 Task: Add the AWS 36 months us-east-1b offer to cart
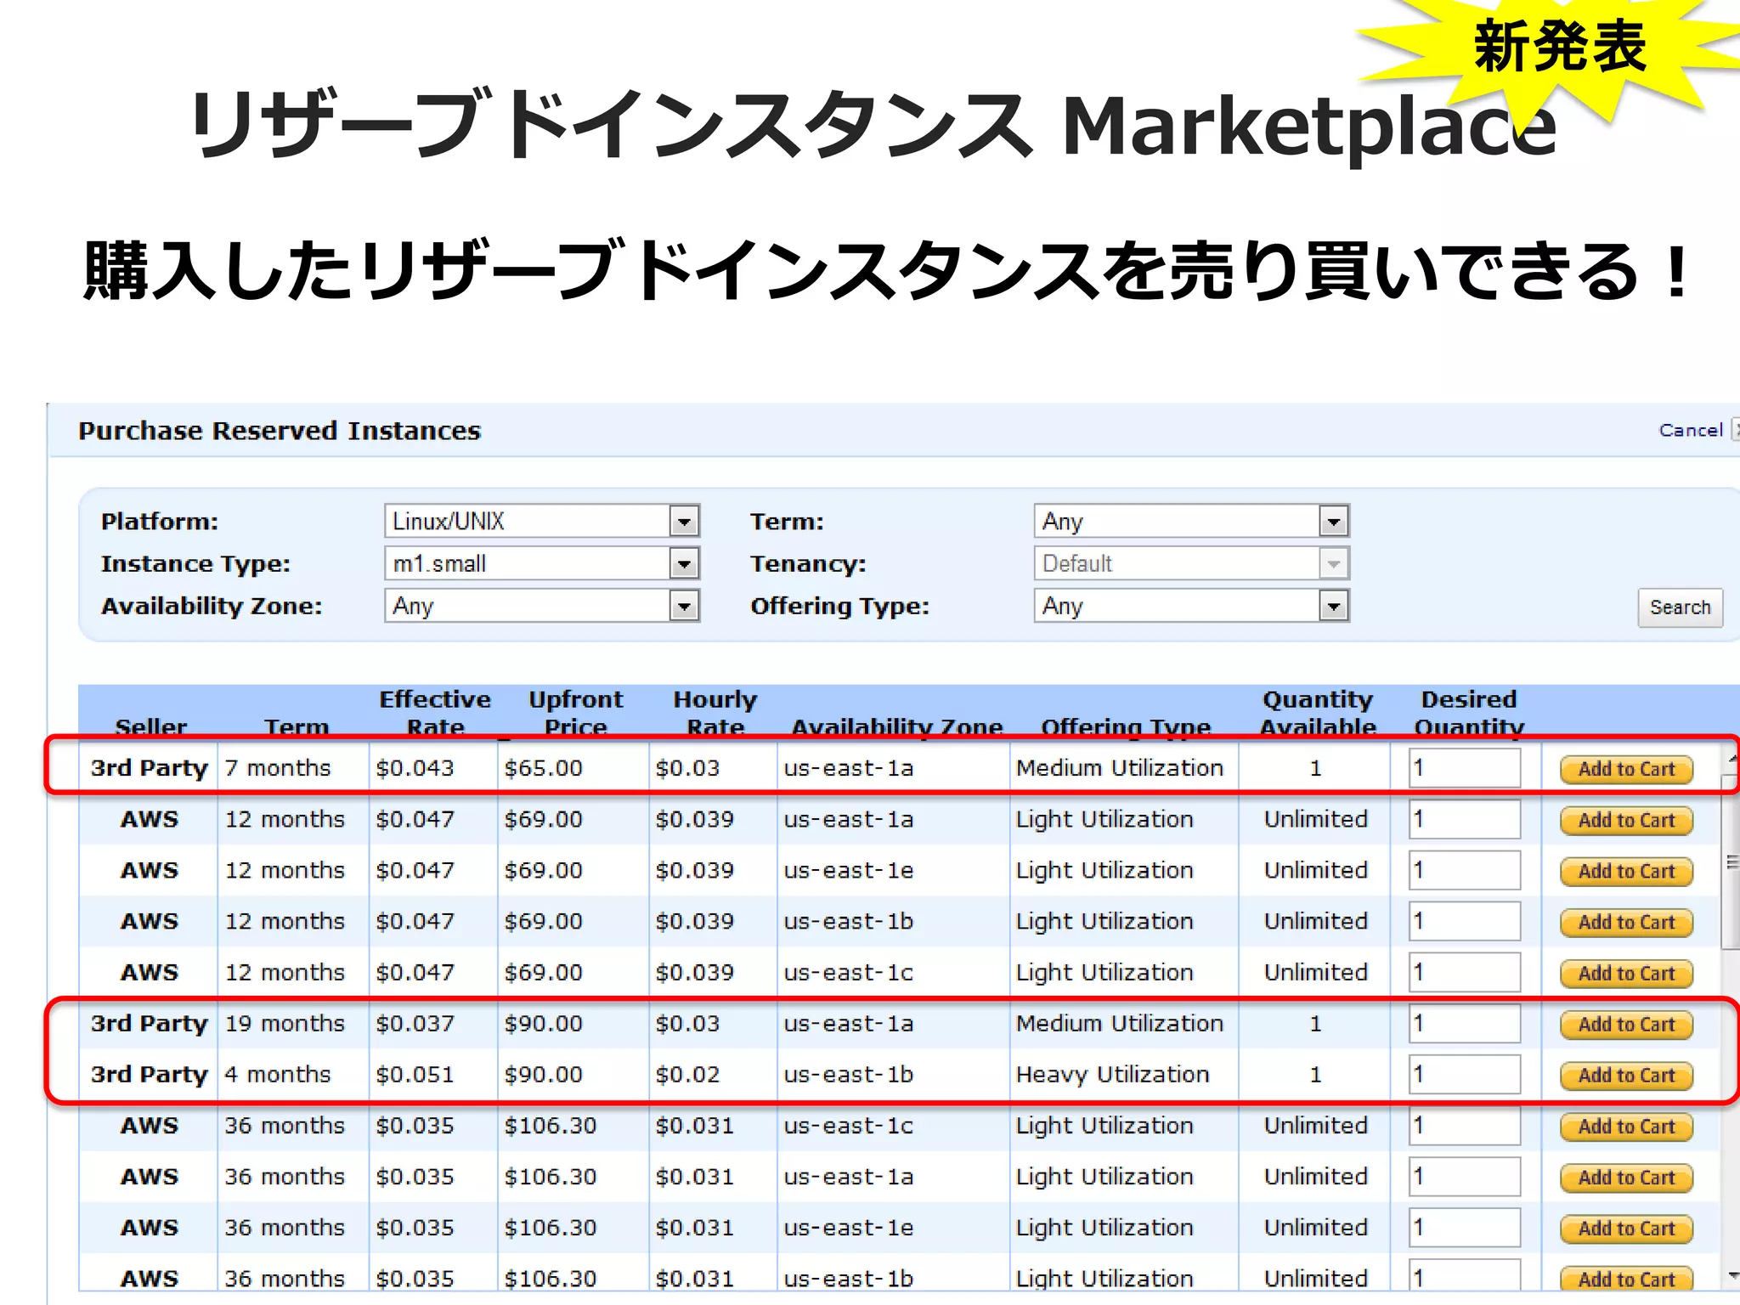pos(1626,1278)
